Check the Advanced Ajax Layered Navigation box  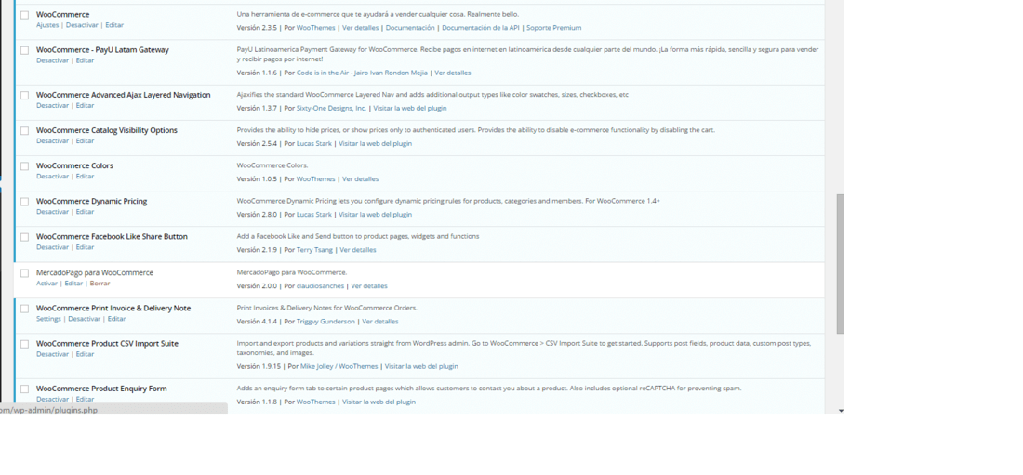(24, 95)
